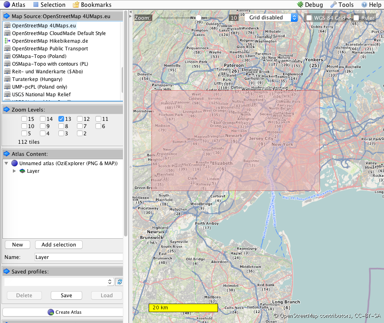Click the Atlas globe icon in menu bar

[7, 5]
